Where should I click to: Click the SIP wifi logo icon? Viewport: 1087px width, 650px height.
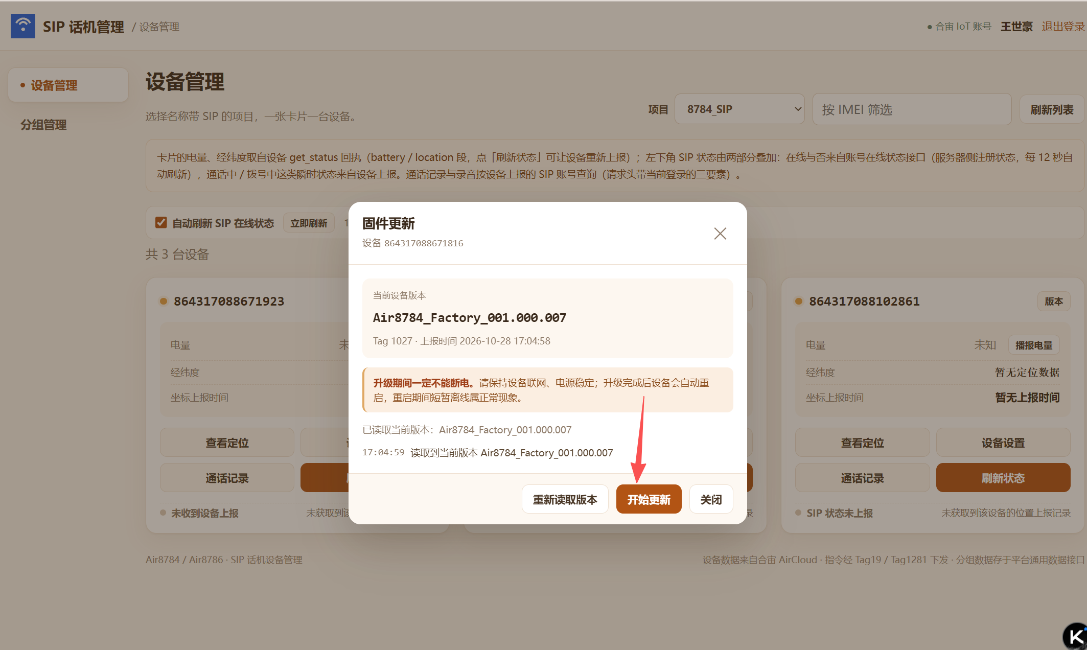(23, 26)
